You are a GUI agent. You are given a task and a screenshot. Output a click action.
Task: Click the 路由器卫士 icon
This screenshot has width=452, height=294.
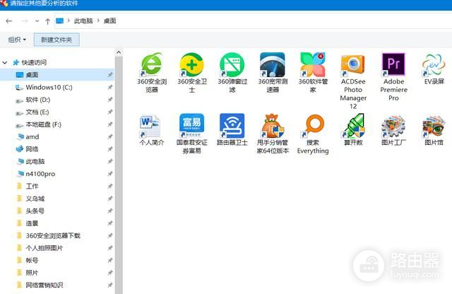[x=232, y=126]
